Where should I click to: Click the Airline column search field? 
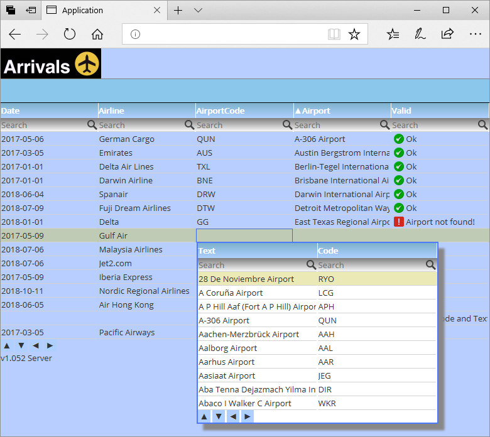point(141,125)
